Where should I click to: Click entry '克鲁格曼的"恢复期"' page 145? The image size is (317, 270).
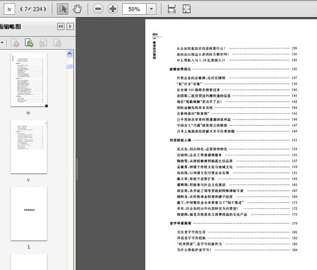237,114
